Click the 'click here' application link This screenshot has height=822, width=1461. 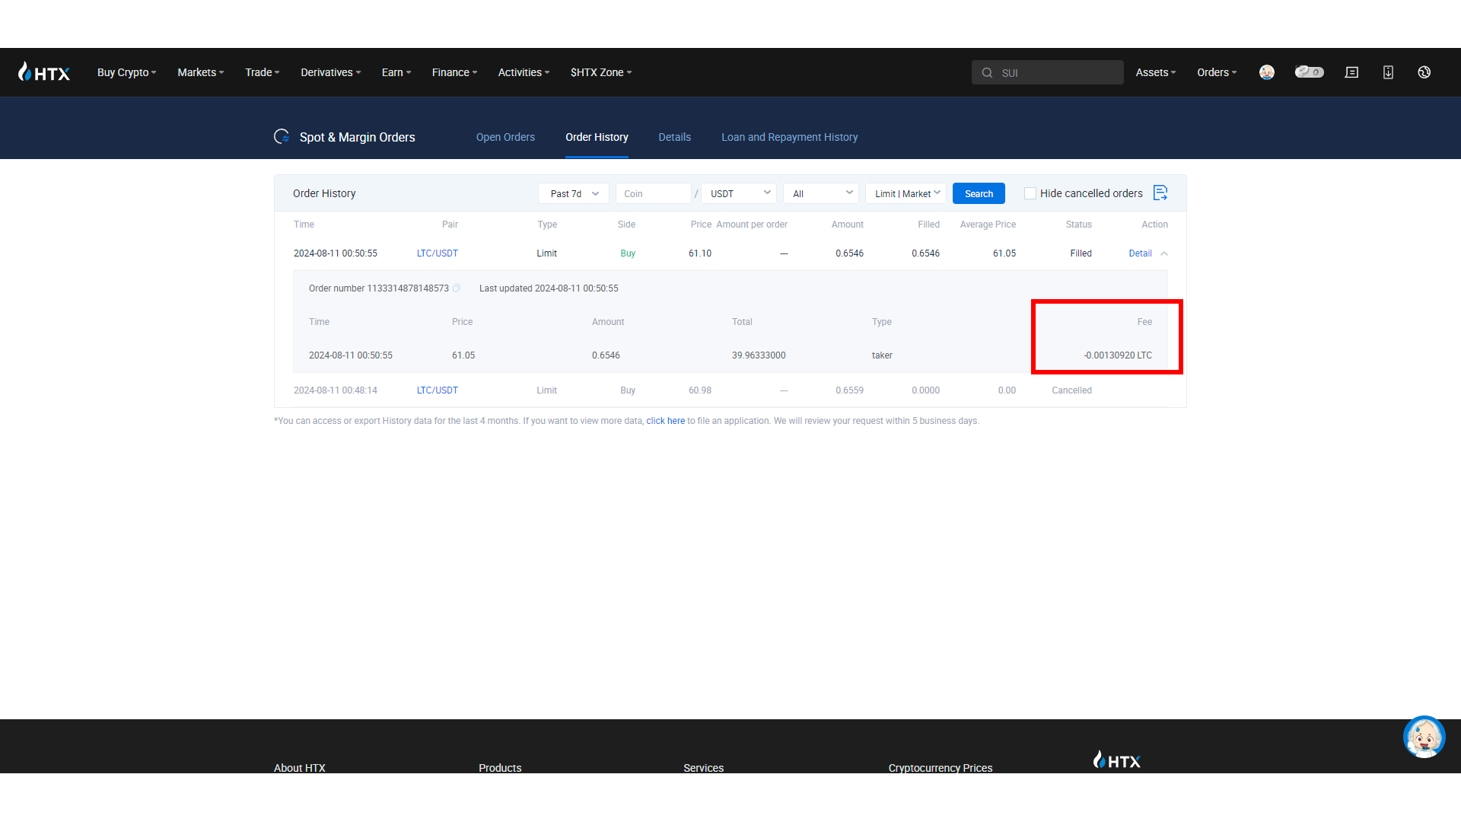coord(666,421)
